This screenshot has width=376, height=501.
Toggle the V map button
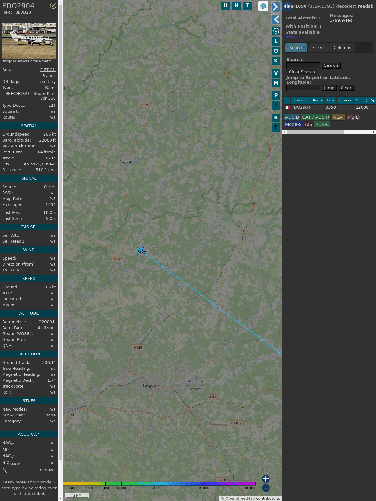pos(276,73)
